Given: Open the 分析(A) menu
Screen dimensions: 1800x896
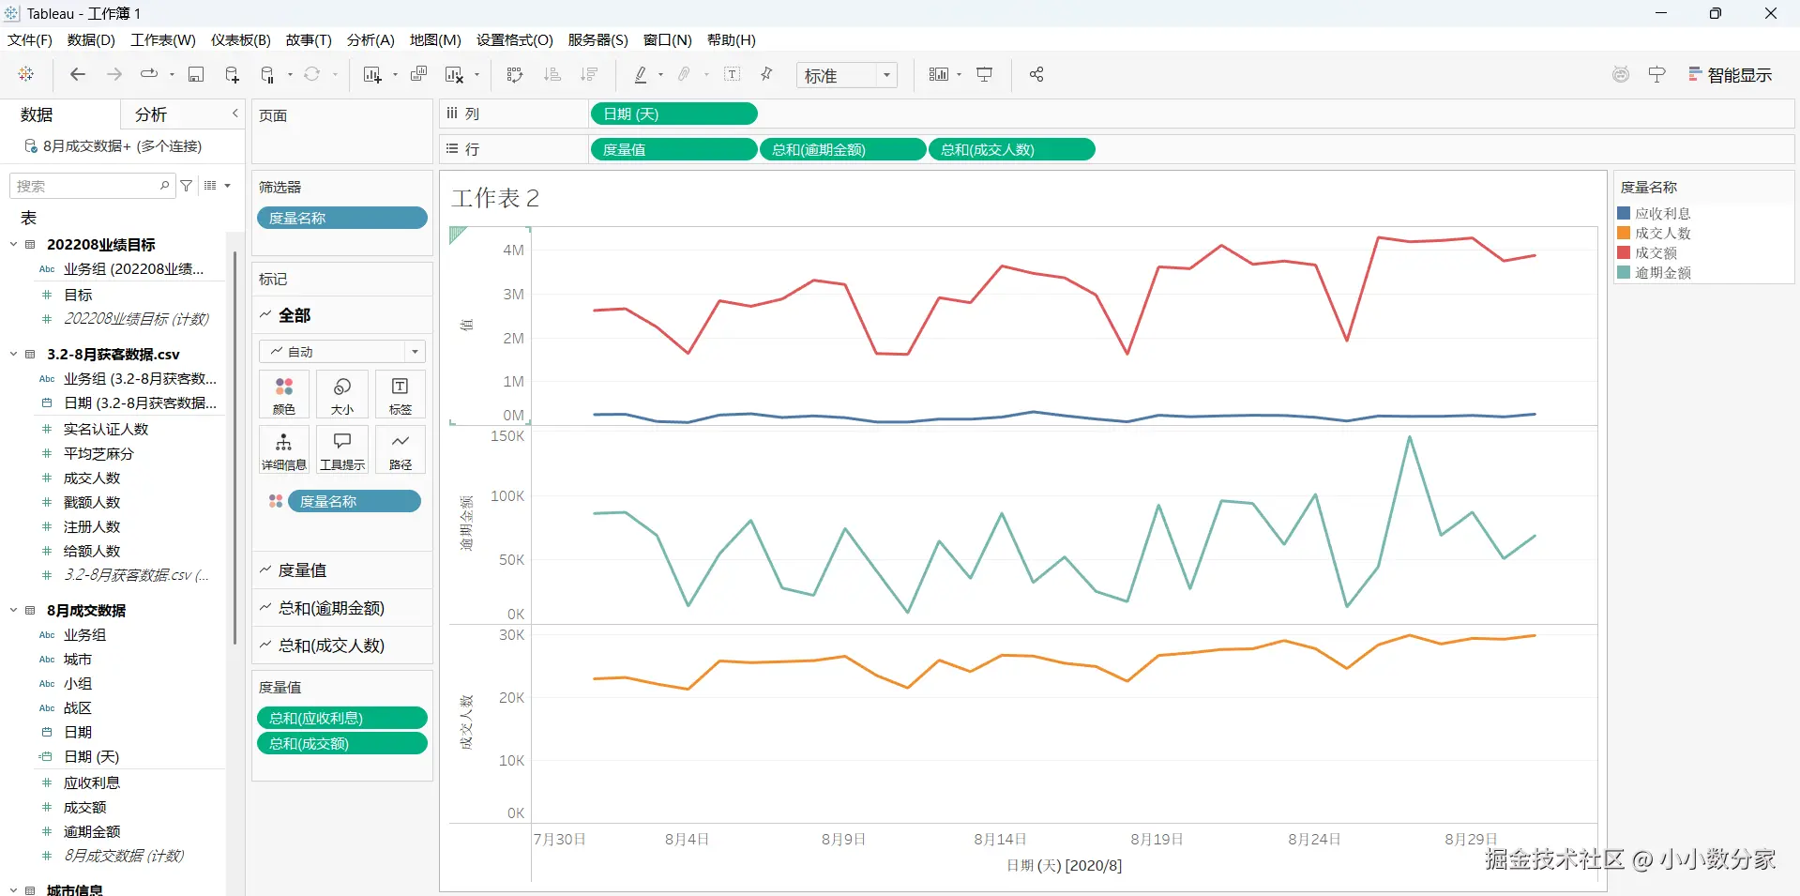Looking at the screenshot, I should 371,40.
